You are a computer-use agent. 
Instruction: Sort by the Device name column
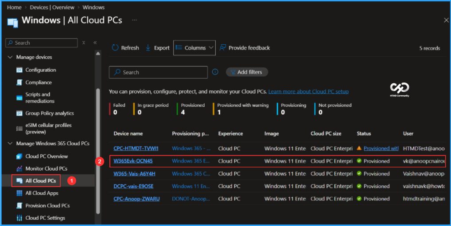tap(128, 134)
